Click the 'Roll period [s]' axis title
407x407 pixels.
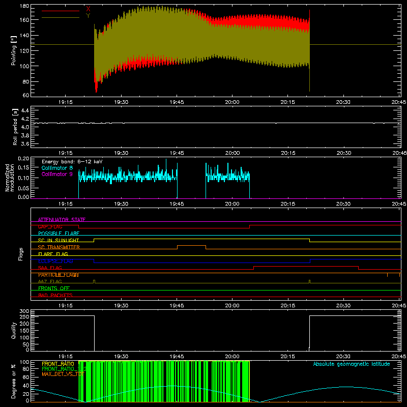[15, 127]
